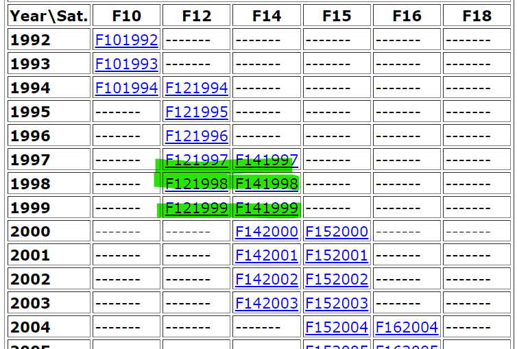The image size is (517, 349).
Task: Click the highlighted F141997 link
Action: click(267, 160)
